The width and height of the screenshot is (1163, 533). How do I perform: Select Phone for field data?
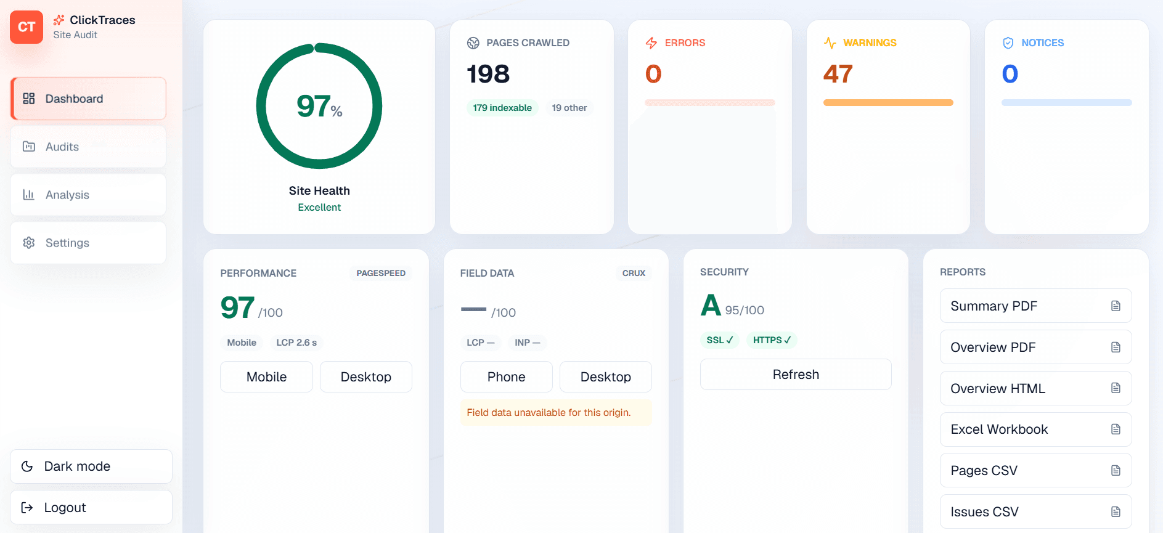coord(507,377)
